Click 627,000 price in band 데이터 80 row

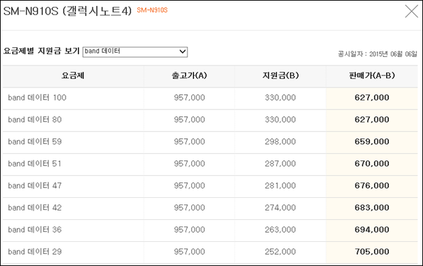point(372,120)
